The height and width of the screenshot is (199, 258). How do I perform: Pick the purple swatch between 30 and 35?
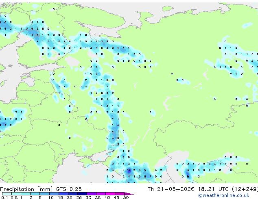(x=92, y=194)
